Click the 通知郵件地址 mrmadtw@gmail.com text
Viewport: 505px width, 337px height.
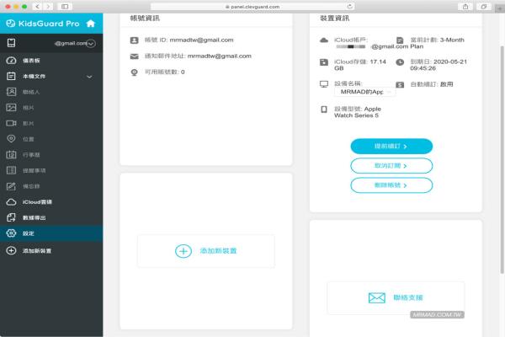pos(198,56)
